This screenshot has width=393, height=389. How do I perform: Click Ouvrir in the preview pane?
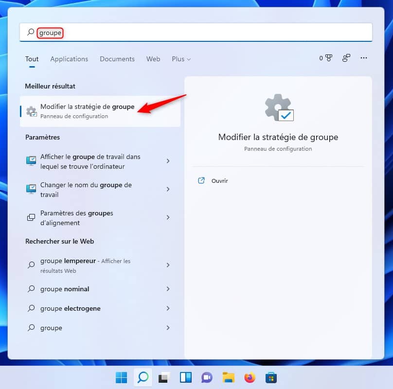219,181
